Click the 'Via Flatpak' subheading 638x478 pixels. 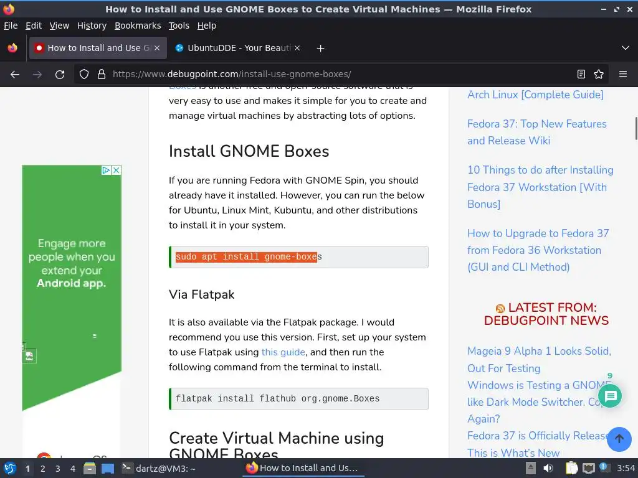click(x=201, y=294)
